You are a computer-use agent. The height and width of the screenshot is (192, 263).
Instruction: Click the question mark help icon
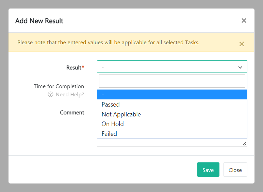(50, 95)
